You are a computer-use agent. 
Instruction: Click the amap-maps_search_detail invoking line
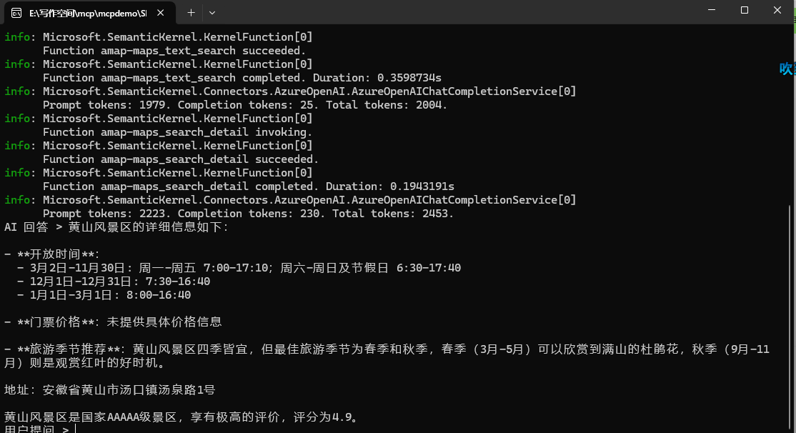pyautogui.click(x=177, y=132)
